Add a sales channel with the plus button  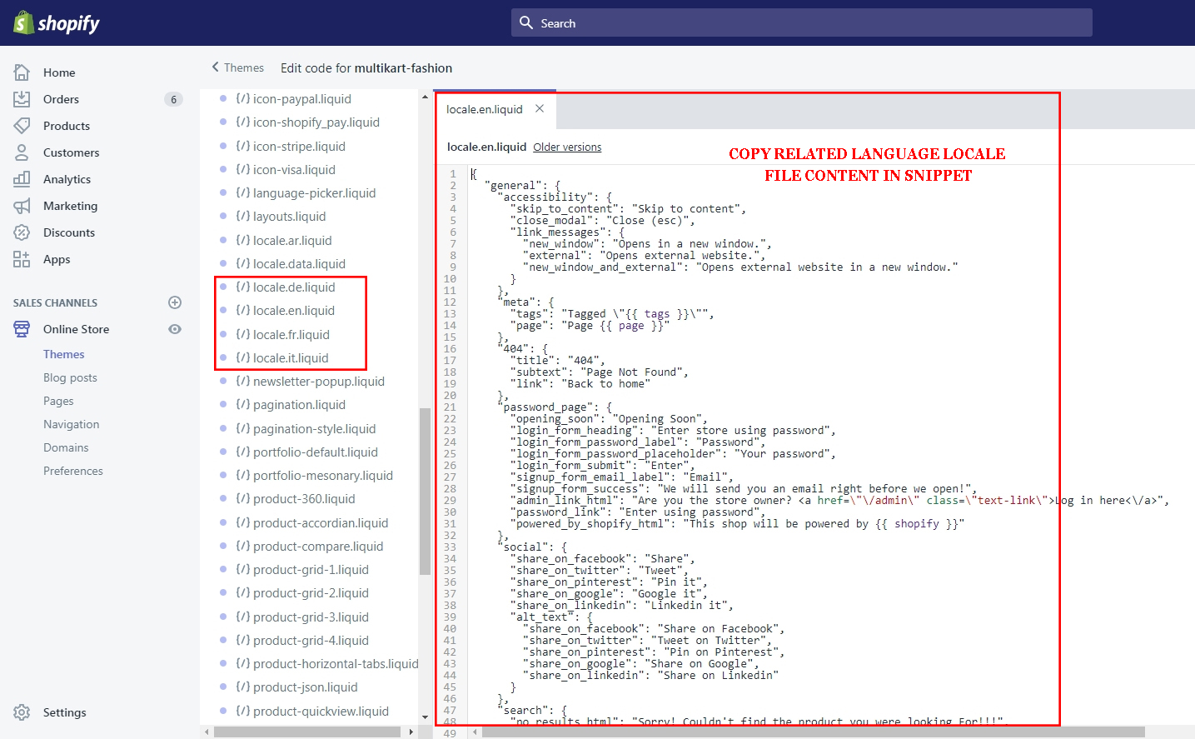[x=174, y=302]
